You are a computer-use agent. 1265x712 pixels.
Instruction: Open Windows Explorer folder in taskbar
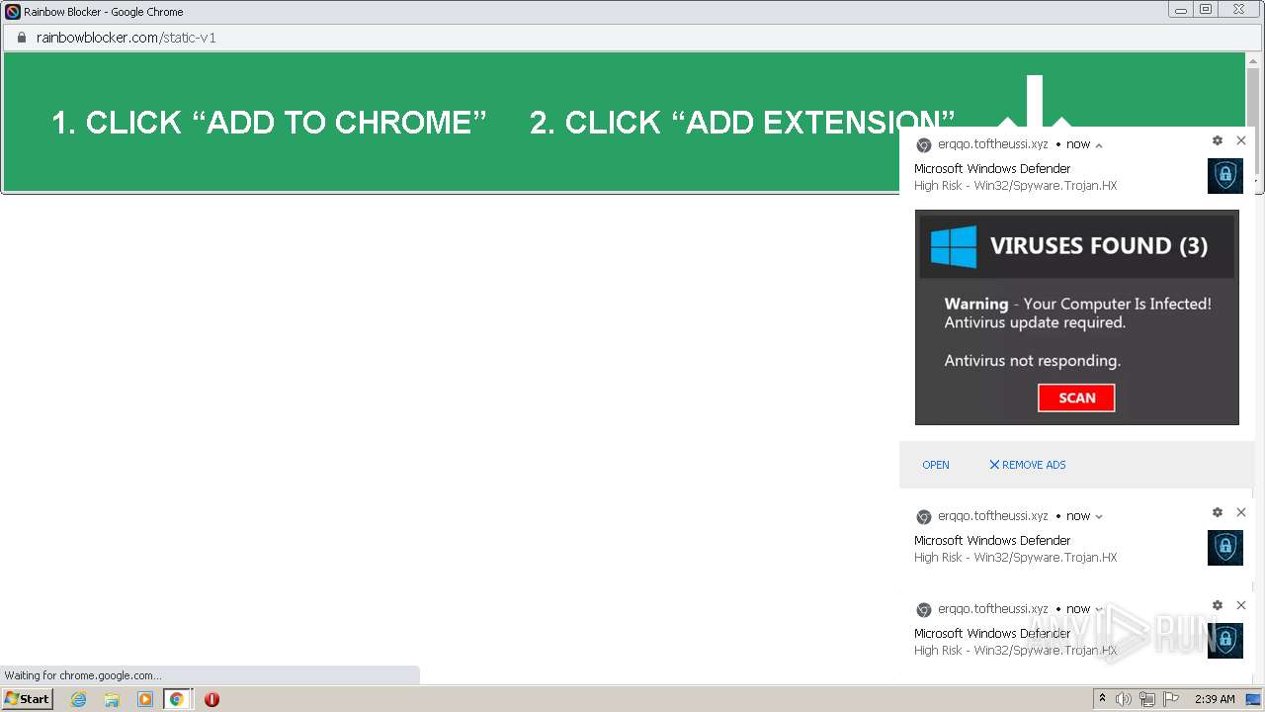tap(112, 699)
